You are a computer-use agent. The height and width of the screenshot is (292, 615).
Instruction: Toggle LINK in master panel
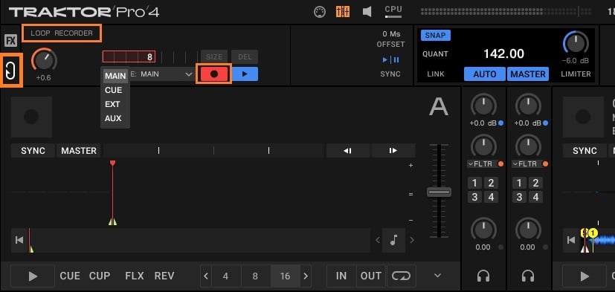tap(436, 74)
